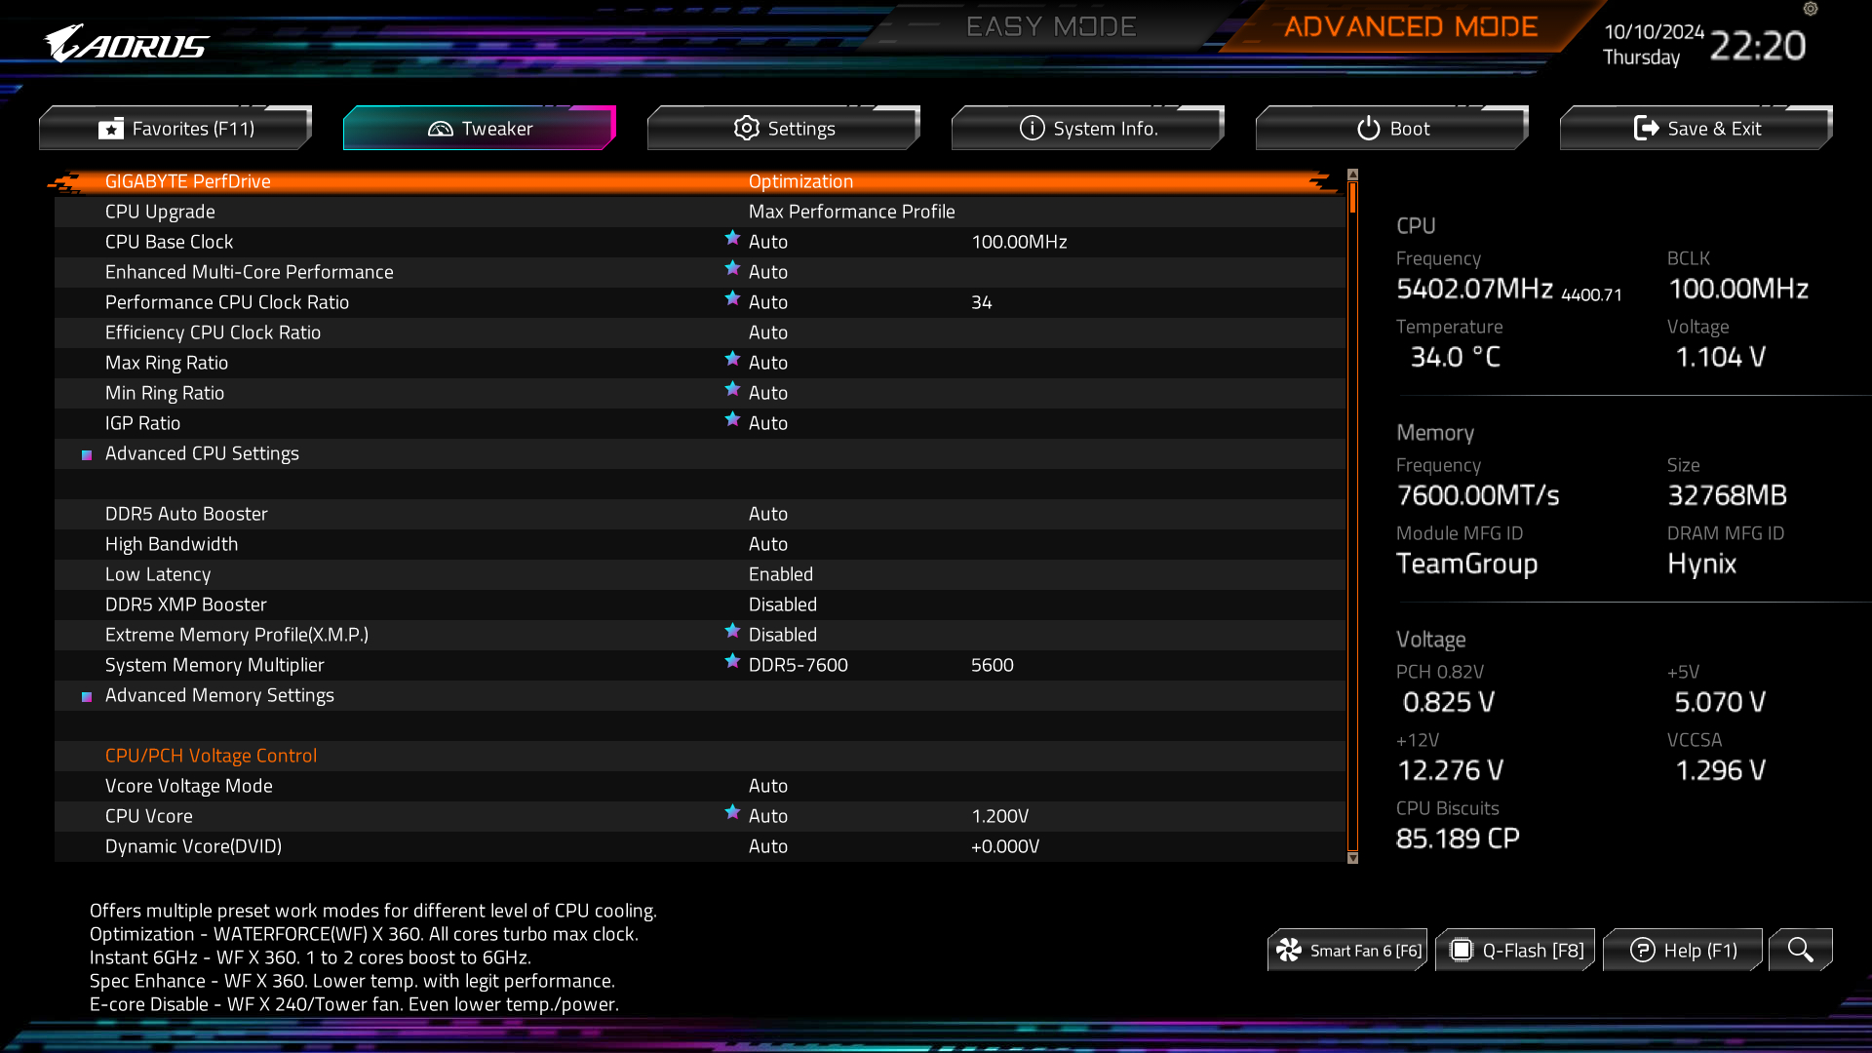The width and height of the screenshot is (1872, 1053).
Task: Click the AORUS logo
Action: click(x=127, y=44)
